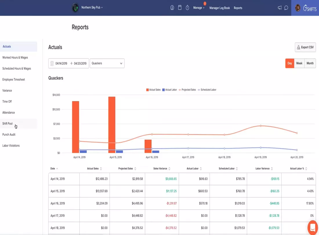
Task: Expand the Quackers location dropdown
Action: click(x=107, y=63)
